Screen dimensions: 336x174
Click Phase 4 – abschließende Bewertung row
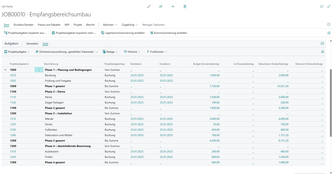164,146
